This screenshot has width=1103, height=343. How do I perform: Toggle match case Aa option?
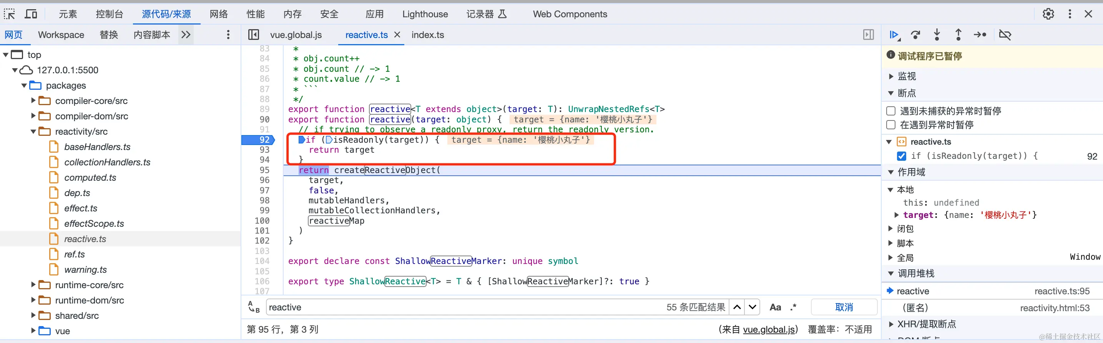(775, 307)
